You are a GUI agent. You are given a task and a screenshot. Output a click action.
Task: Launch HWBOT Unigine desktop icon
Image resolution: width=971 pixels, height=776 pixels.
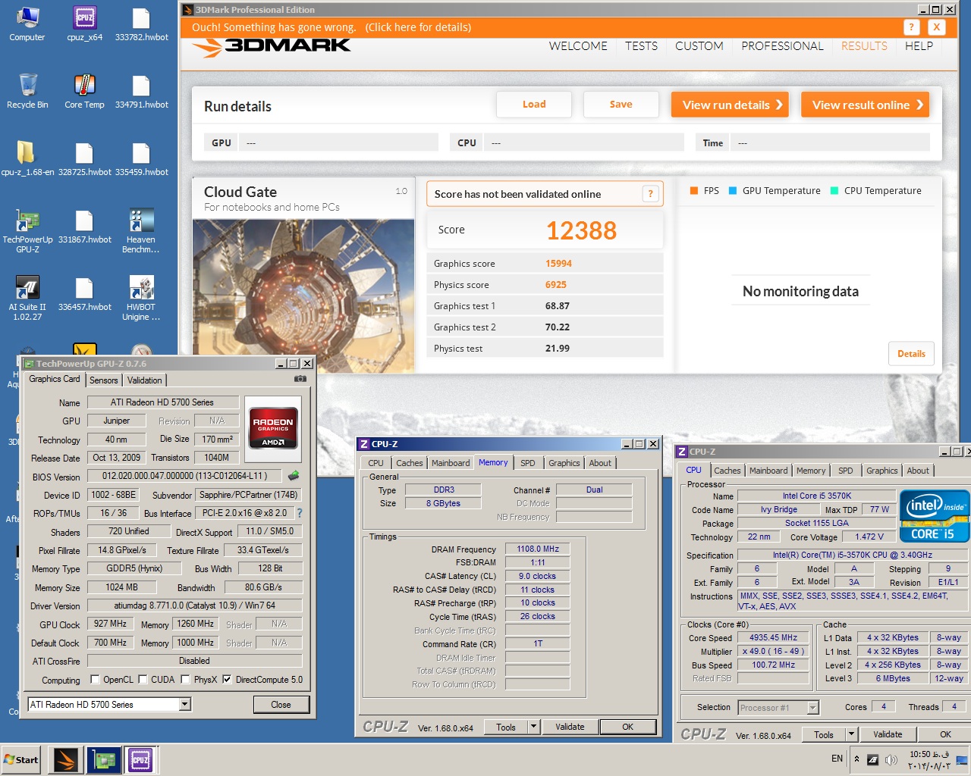coord(141,298)
